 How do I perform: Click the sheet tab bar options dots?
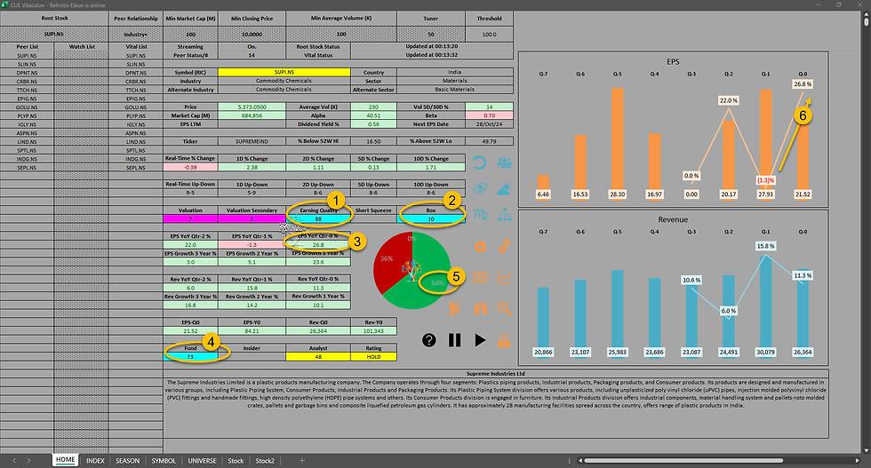569,461
